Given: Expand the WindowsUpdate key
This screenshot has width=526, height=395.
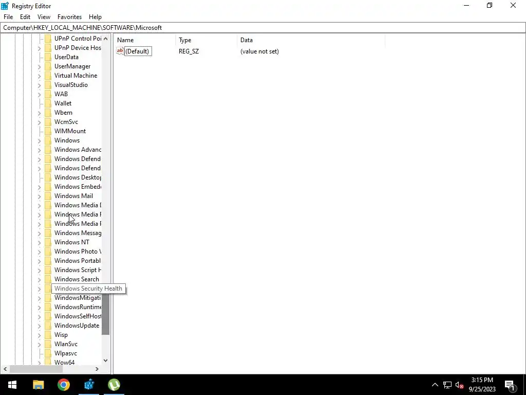Looking at the screenshot, I should 39,326.
